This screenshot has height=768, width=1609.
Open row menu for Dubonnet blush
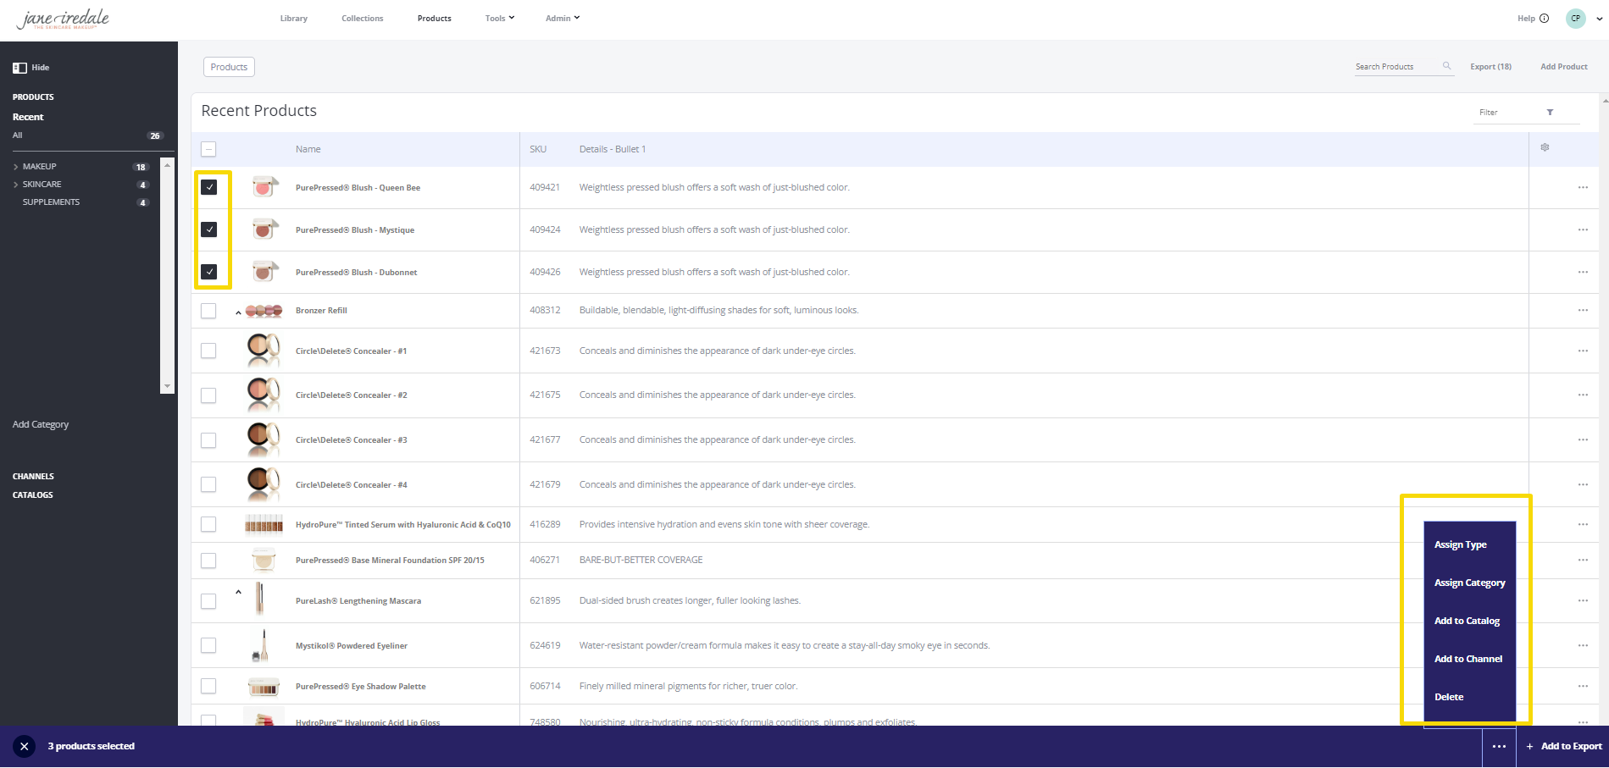coord(1583,272)
